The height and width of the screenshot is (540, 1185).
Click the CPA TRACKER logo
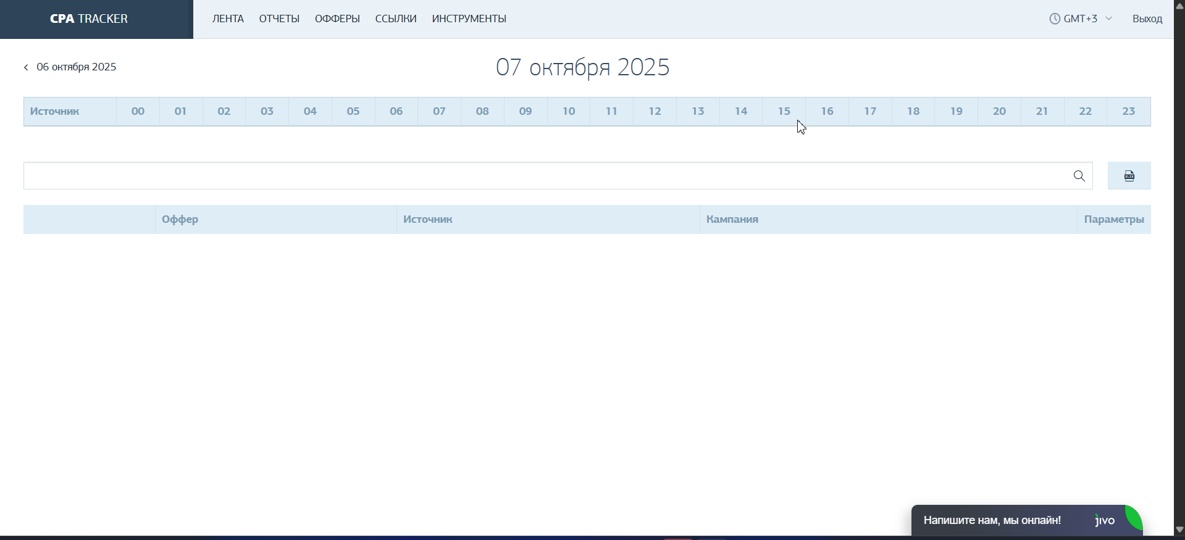(x=89, y=19)
